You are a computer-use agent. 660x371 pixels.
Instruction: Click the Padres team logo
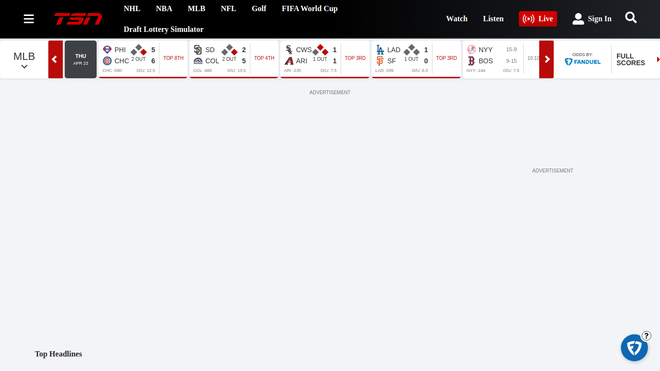click(198, 50)
